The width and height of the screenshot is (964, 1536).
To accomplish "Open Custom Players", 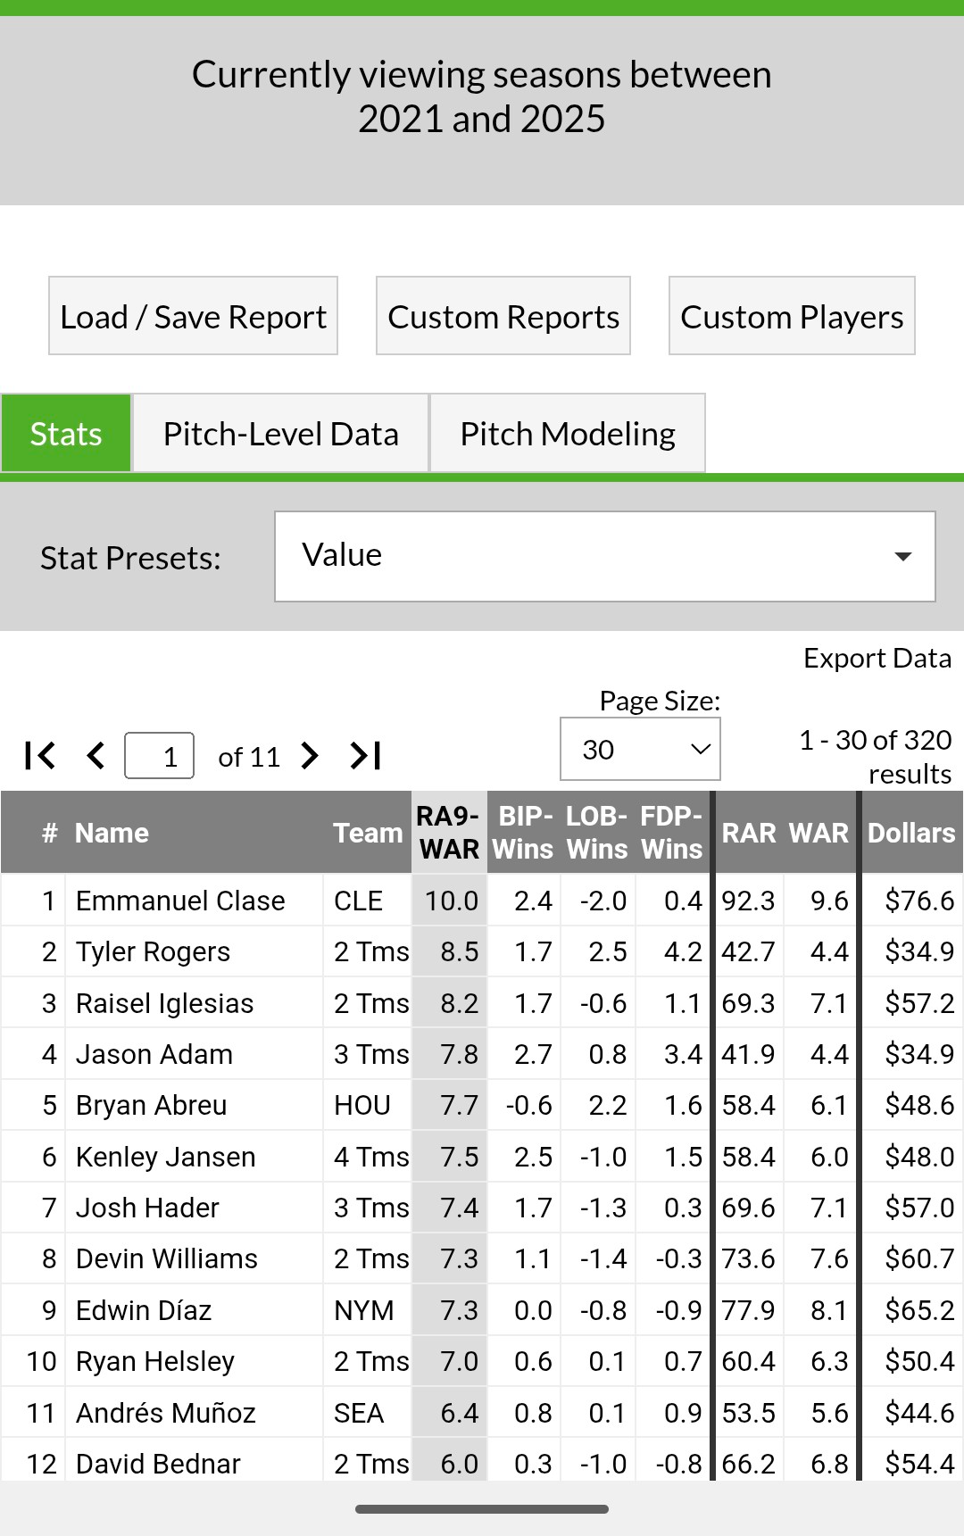I will click(792, 316).
